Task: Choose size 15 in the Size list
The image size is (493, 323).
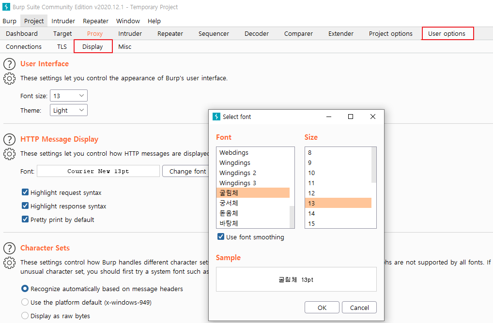Action: (338, 223)
